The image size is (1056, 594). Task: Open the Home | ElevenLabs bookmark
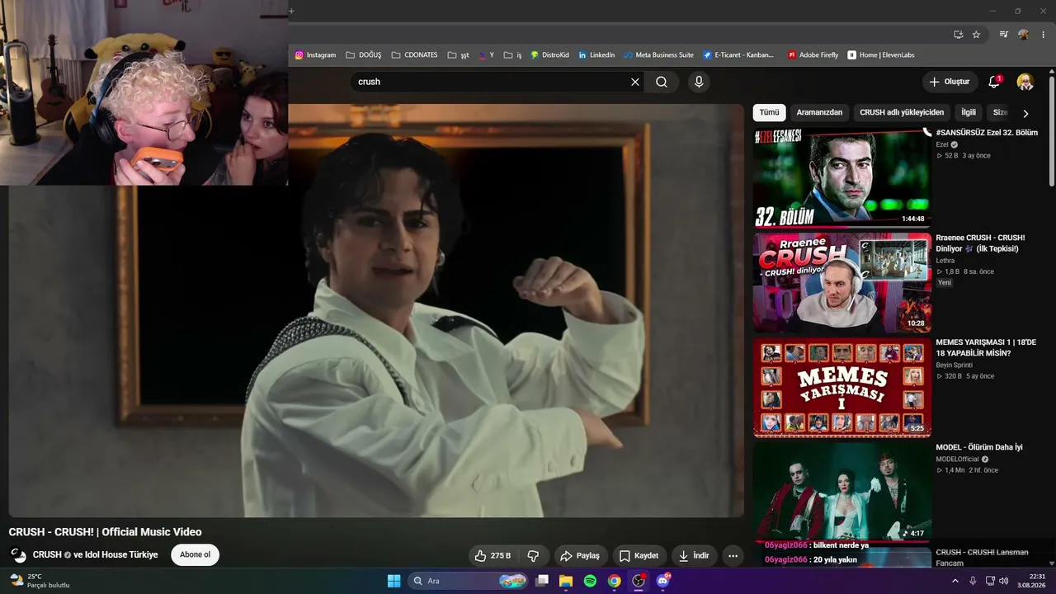tap(881, 55)
